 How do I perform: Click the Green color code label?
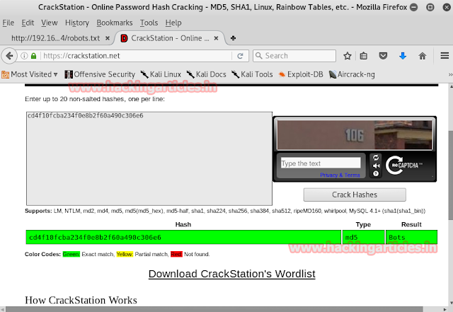click(71, 254)
